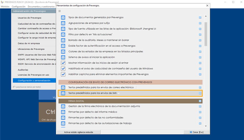
Task: Click Textos predefinidos para los envíos de SMS
Action: (x=93, y=93)
